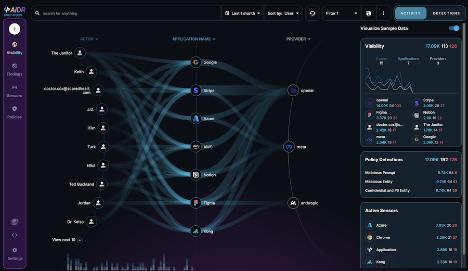Select the Applications tab in Visibility card
Viewport: 468px width, 271px height.
pyautogui.click(x=408, y=61)
